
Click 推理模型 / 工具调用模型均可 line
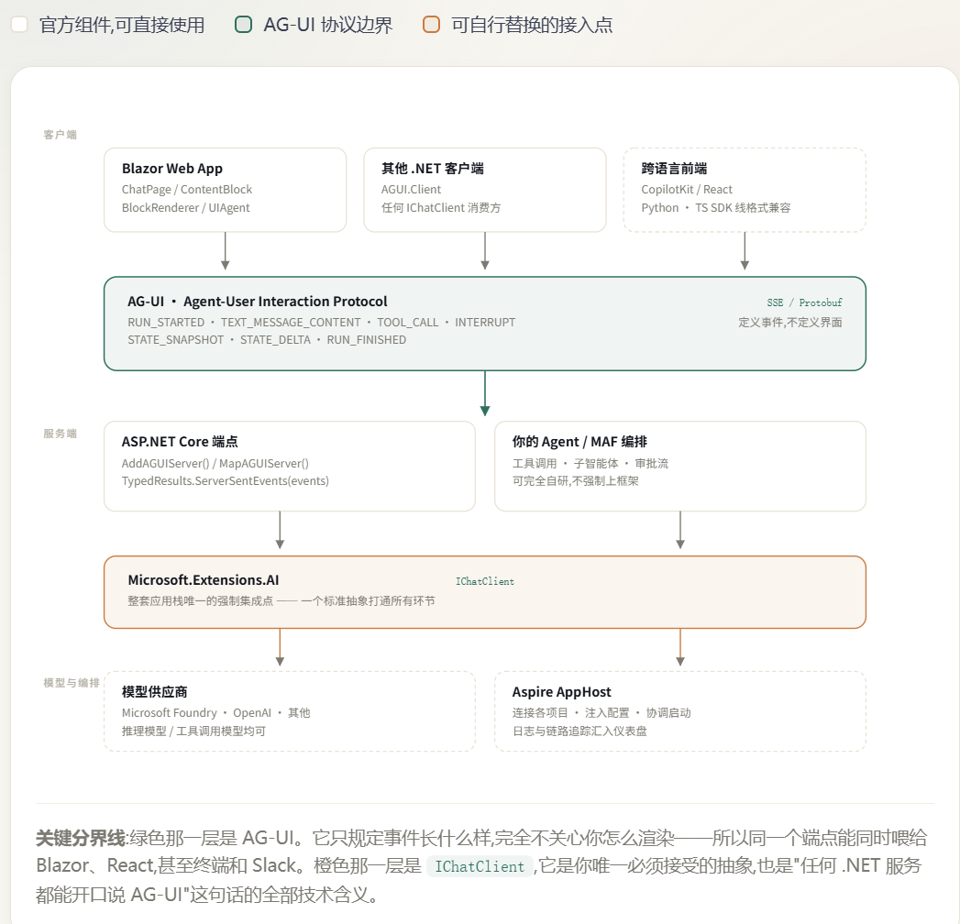coord(193,731)
